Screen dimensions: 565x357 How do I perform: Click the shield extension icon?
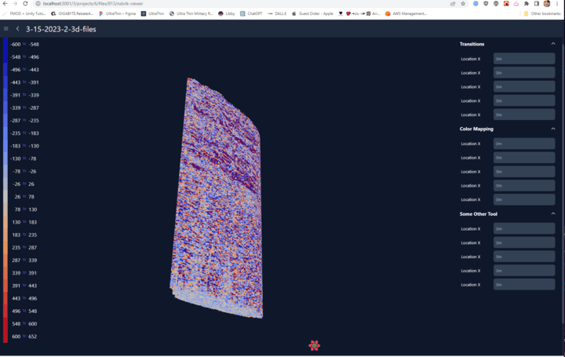coord(486,4)
